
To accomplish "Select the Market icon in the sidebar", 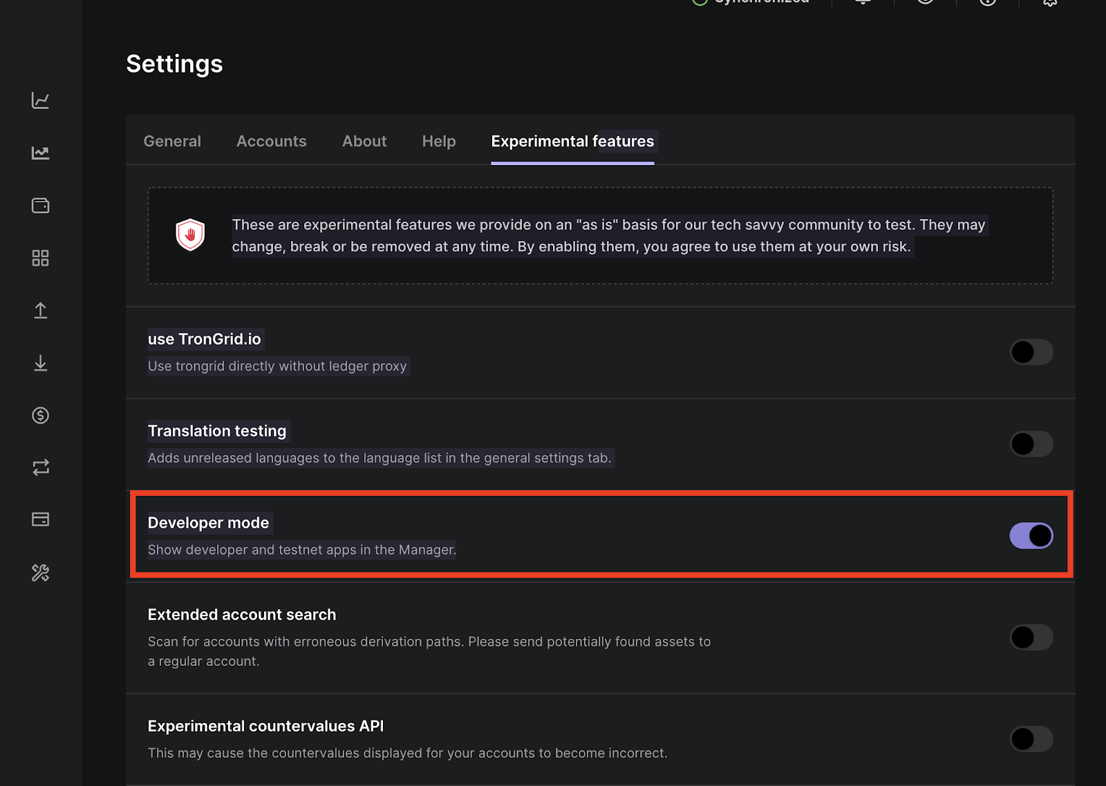I will pos(40,153).
